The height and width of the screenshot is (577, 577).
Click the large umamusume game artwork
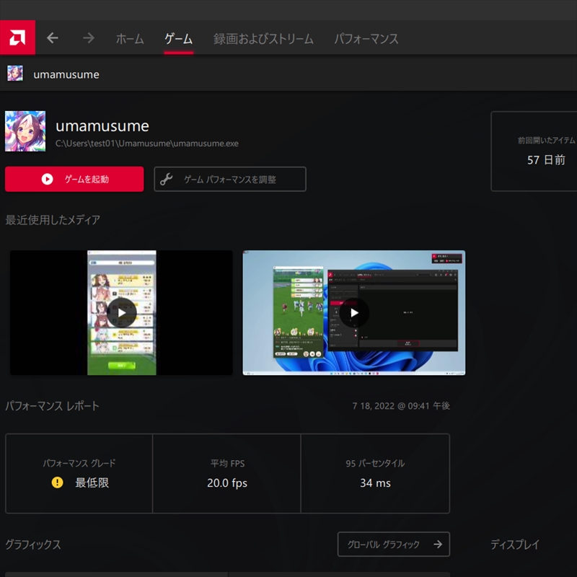pyautogui.click(x=25, y=131)
